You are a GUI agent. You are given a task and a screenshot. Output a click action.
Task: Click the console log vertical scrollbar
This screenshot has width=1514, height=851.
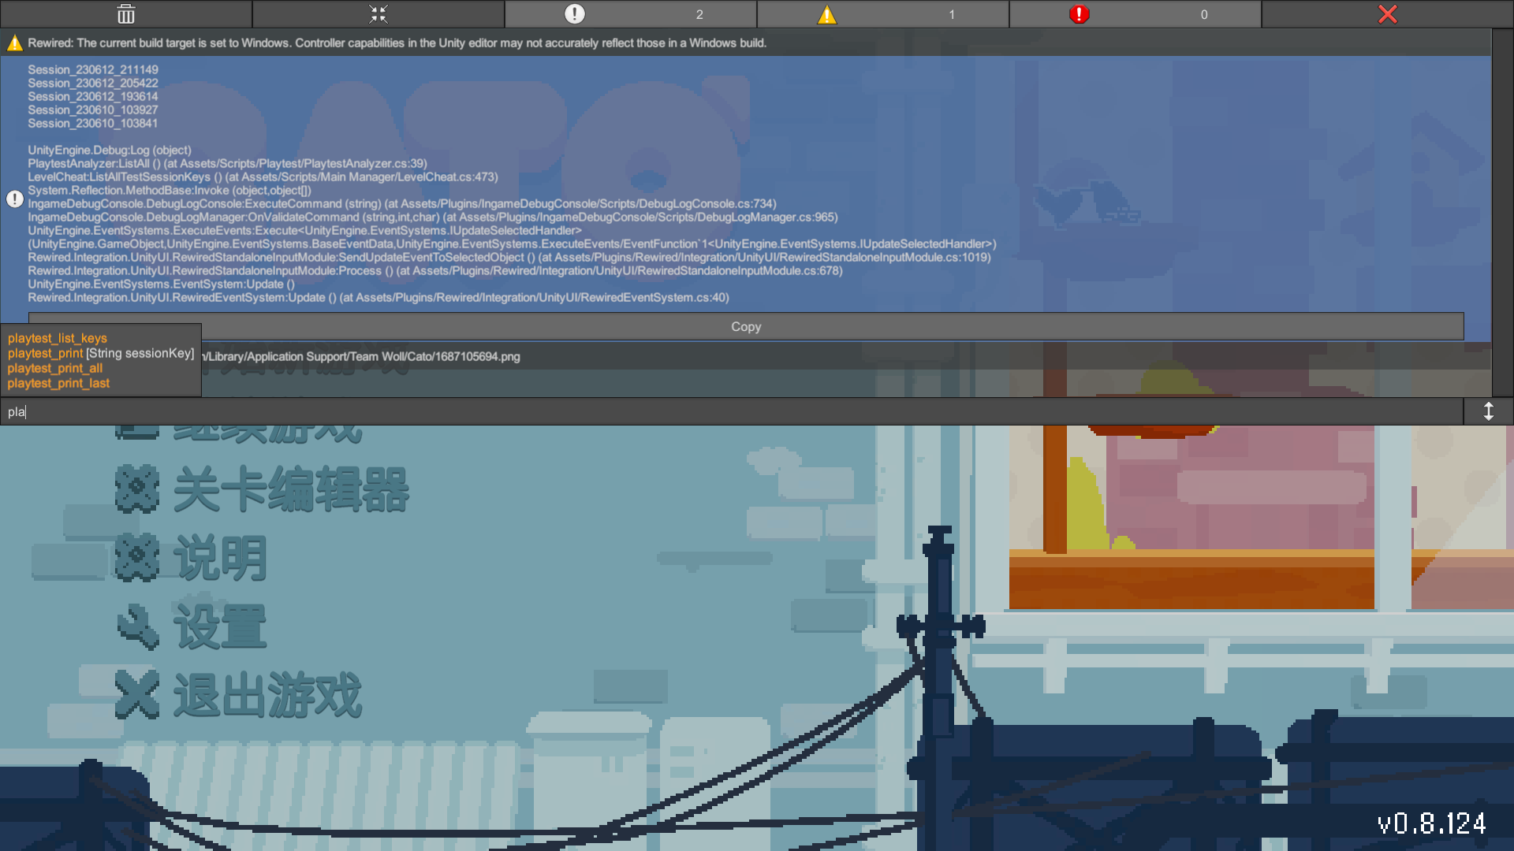[x=1502, y=213]
